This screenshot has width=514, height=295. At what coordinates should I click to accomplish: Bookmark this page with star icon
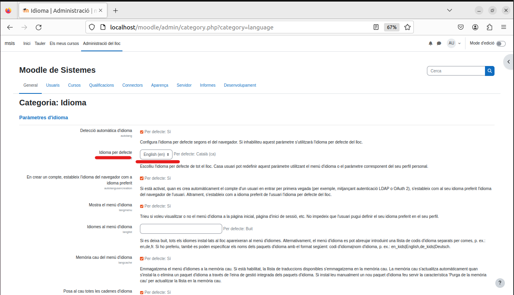click(x=407, y=27)
